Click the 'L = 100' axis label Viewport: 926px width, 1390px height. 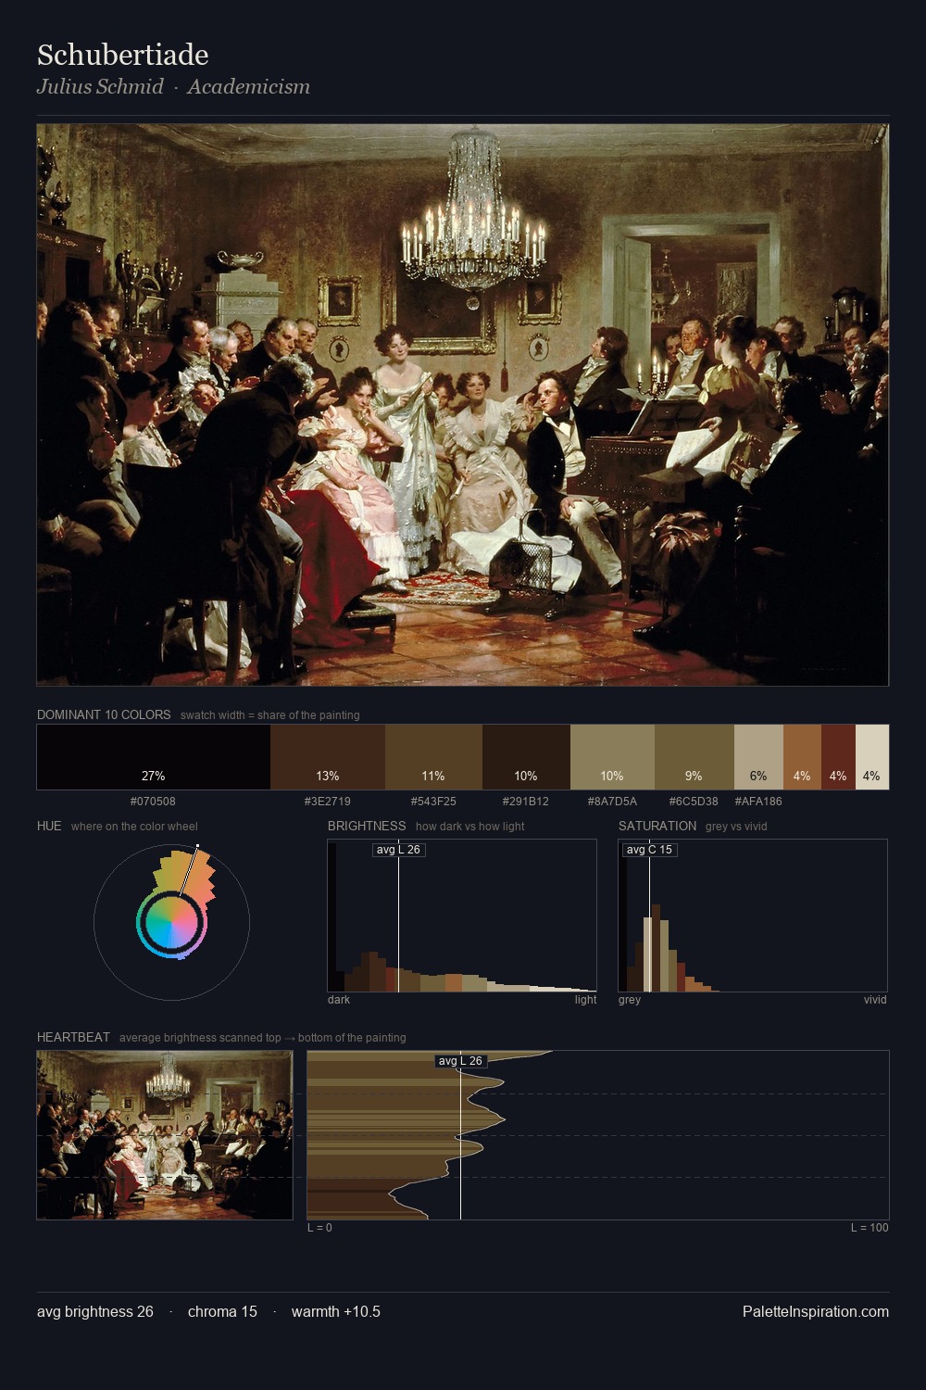[x=870, y=1228]
